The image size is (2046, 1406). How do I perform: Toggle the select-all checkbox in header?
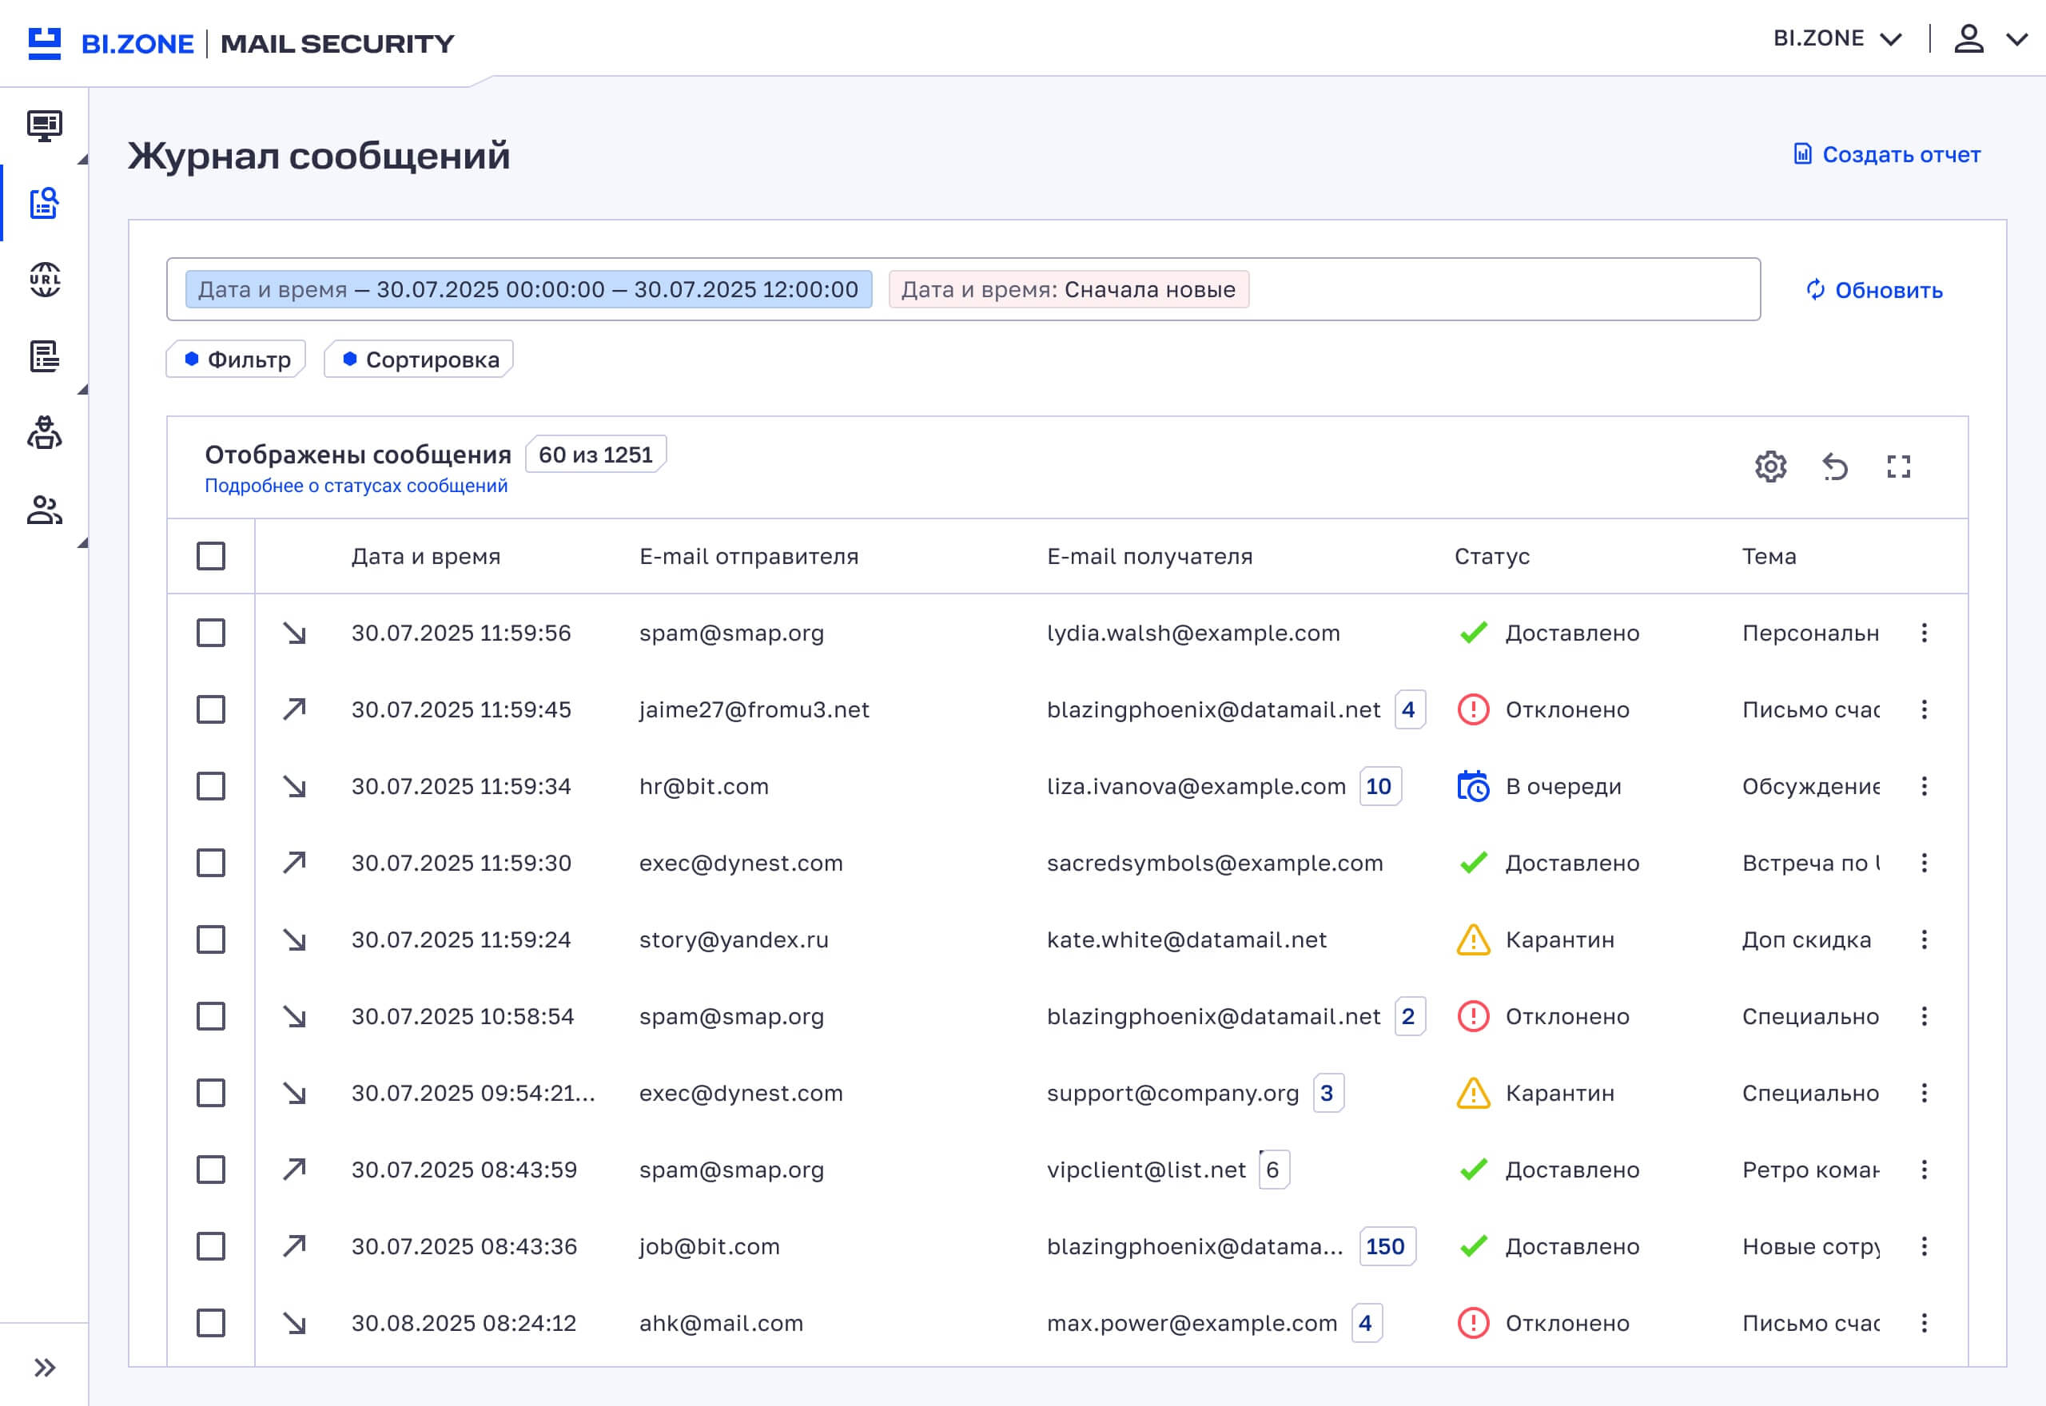click(210, 556)
